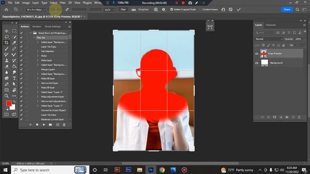This screenshot has height=174, width=310.
Task: Collapse the Wood Burn Art Photoshop set
Action: pyautogui.click(x=31, y=33)
